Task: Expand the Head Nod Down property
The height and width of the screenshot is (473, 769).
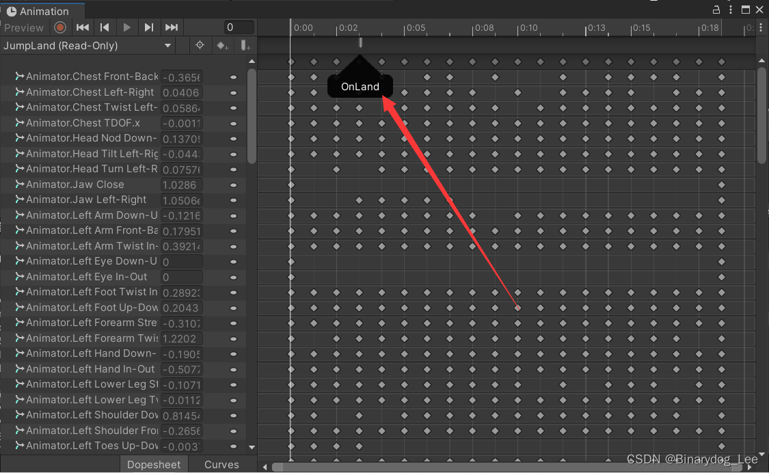Action: pyautogui.click(x=19, y=138)
